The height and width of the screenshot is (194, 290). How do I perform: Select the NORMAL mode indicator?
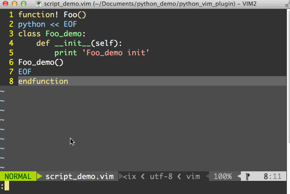pos(18,177)
